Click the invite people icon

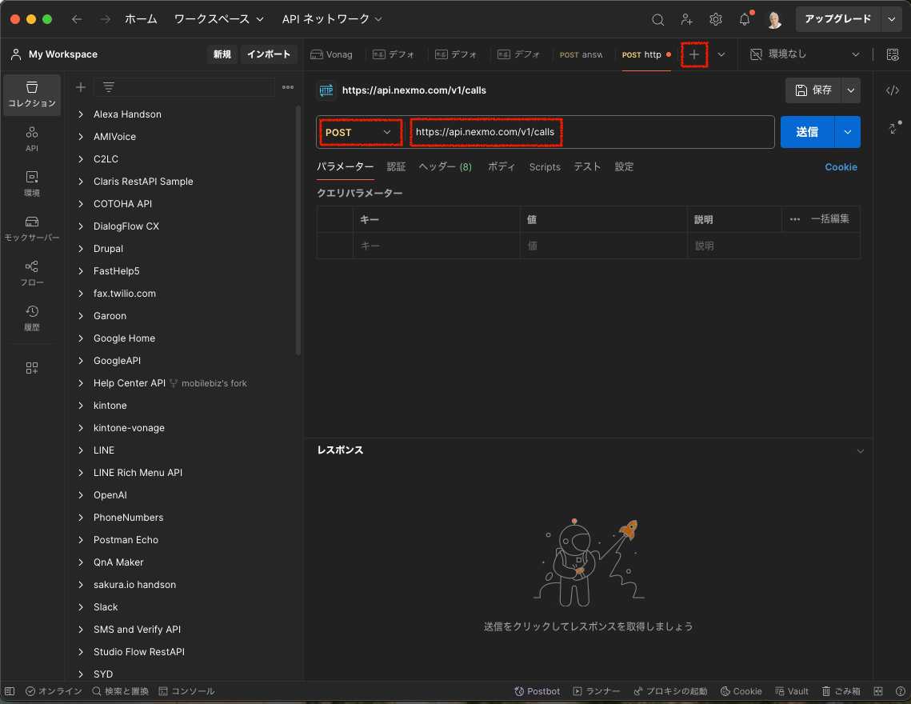[x=687, y=20]
